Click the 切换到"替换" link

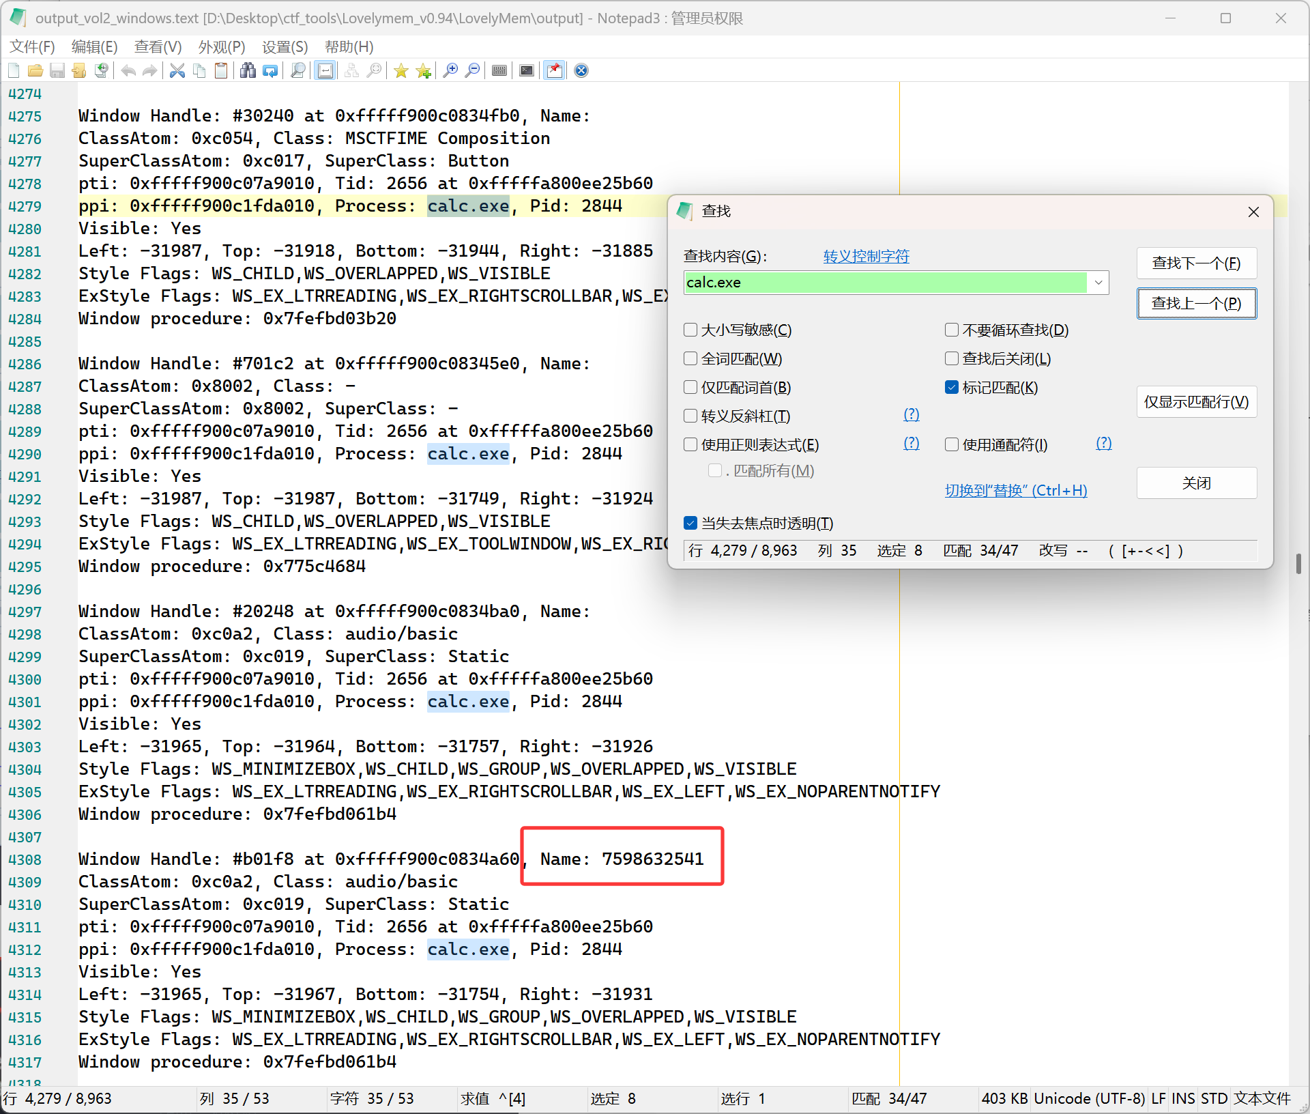coord(1015,490)
